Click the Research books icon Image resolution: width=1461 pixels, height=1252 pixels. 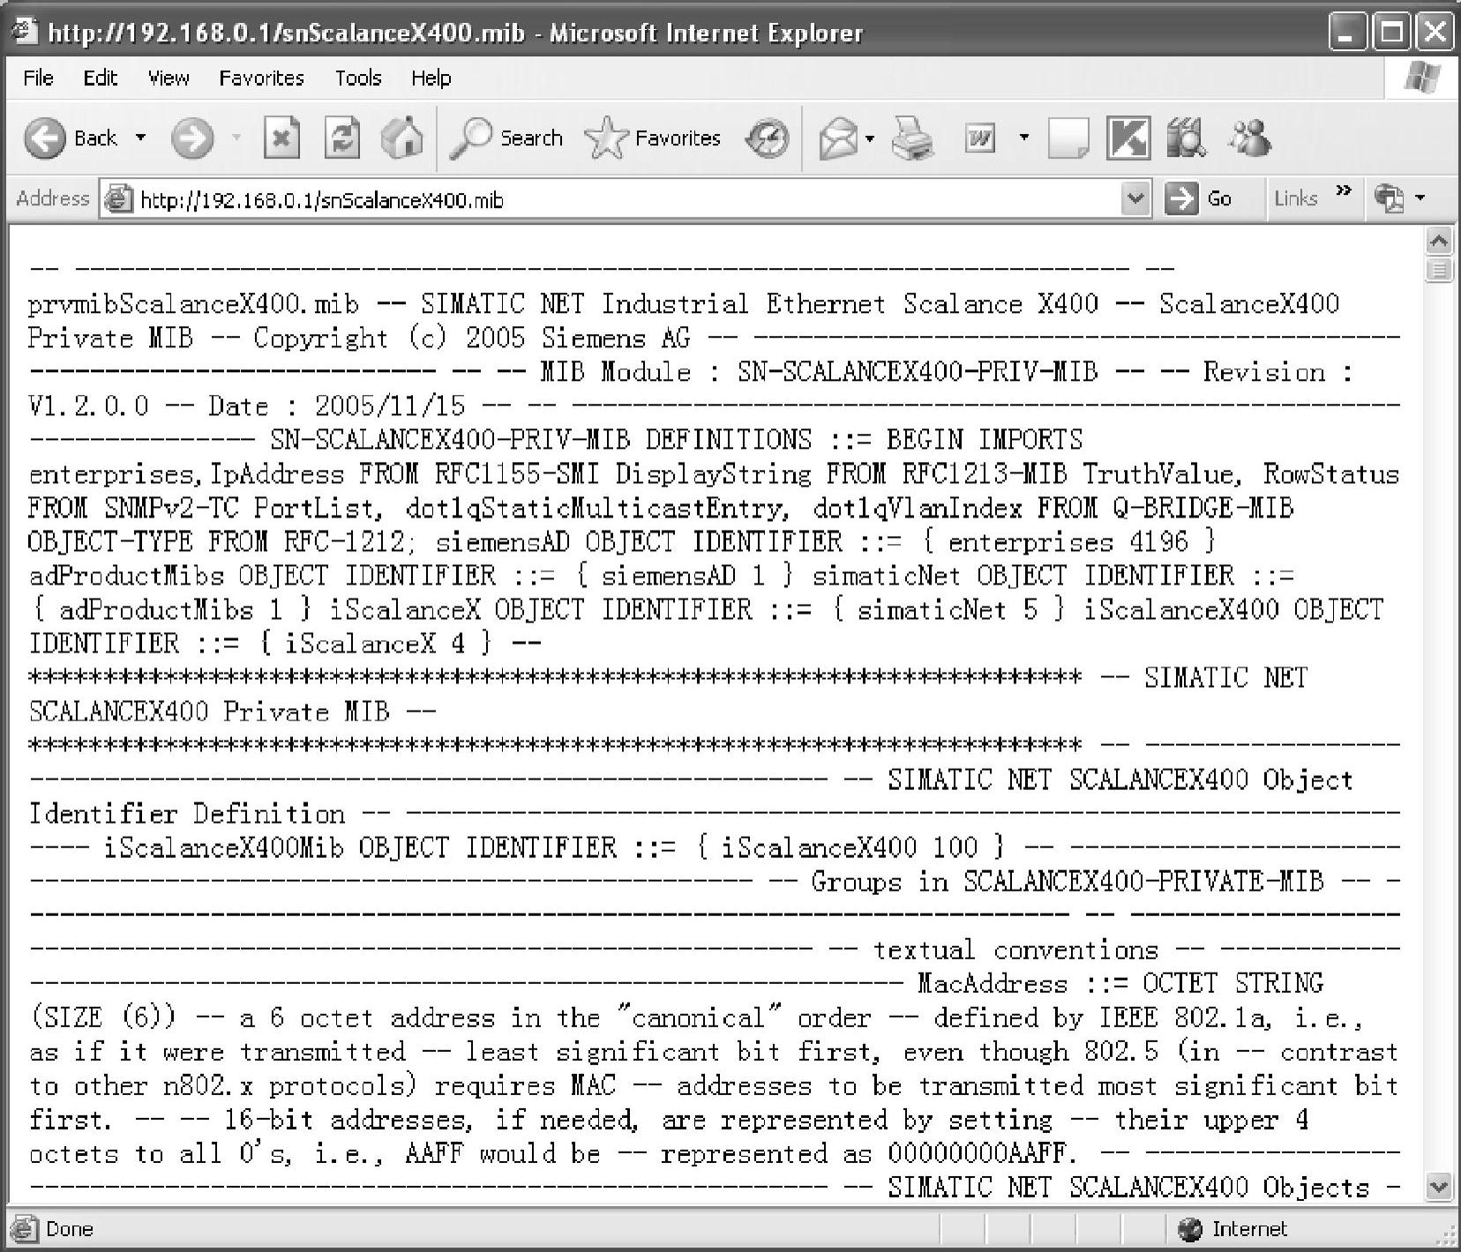[1186, 138]
